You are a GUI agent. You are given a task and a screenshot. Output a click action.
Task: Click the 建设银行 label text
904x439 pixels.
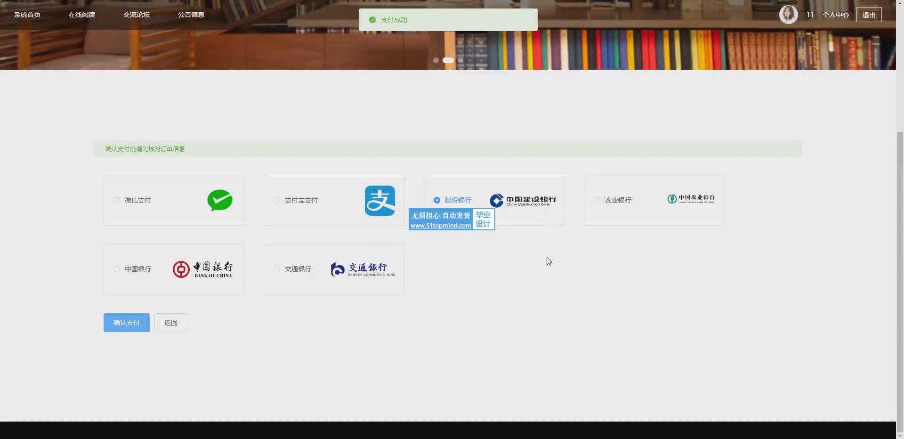(x=458, y=200)
